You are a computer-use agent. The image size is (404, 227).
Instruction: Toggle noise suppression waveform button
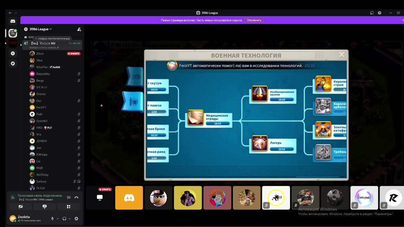click(68, 197)
